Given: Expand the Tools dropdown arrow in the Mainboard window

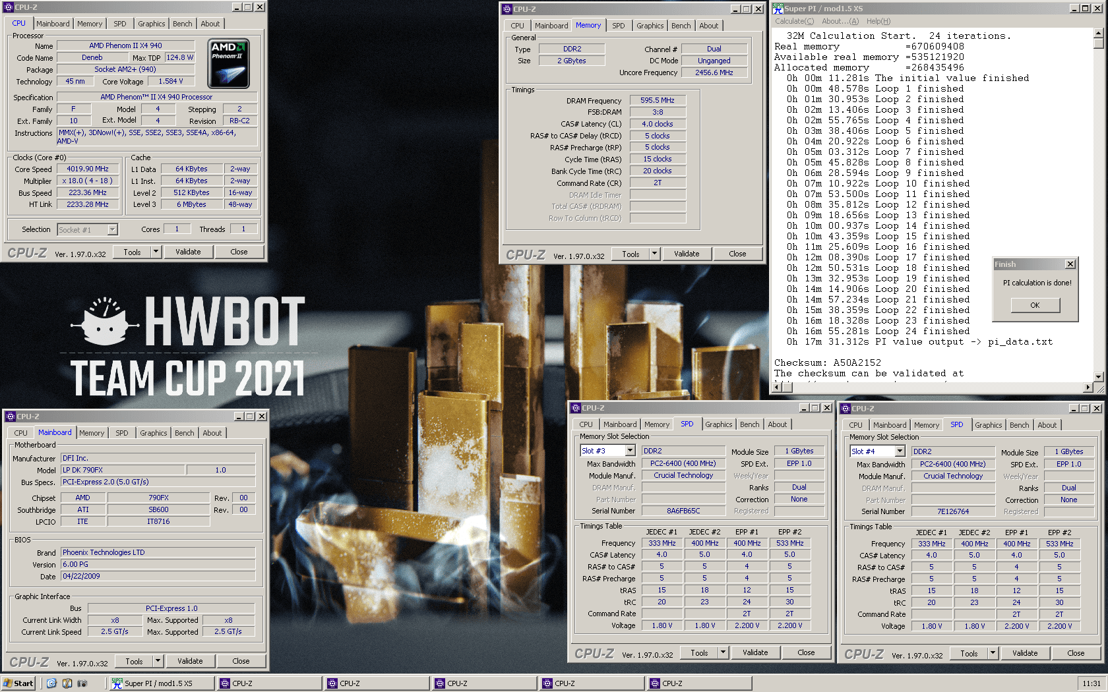Looking at the screenshot, I should click(x=158, y=661).
